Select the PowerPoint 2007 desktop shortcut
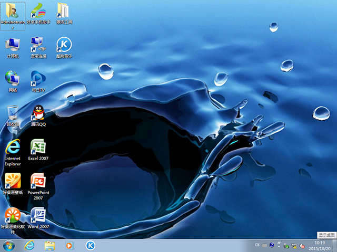 point(38,186)
